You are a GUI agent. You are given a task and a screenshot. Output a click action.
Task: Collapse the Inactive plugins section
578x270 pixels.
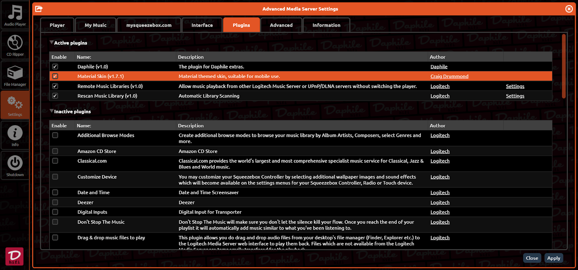[x=52, y=111]
